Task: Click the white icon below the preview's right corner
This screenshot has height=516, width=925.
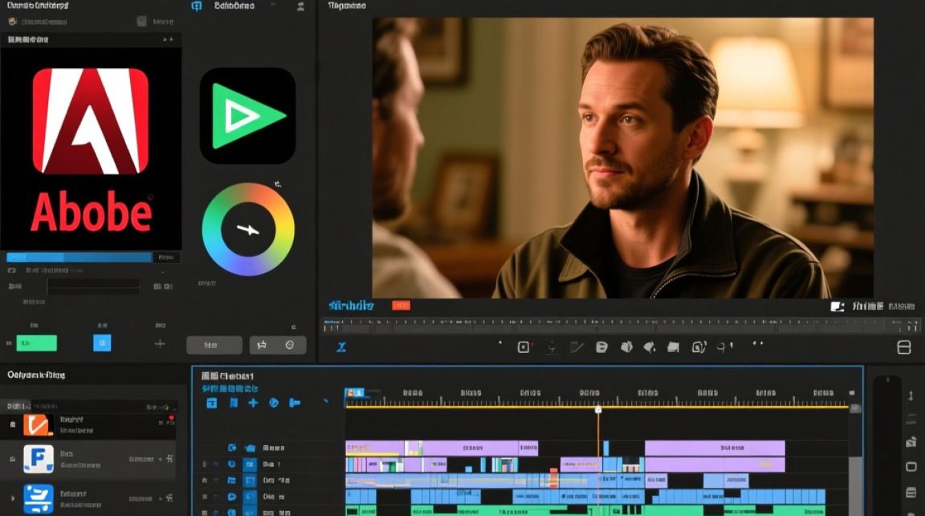Action: (x=838, y=306)
